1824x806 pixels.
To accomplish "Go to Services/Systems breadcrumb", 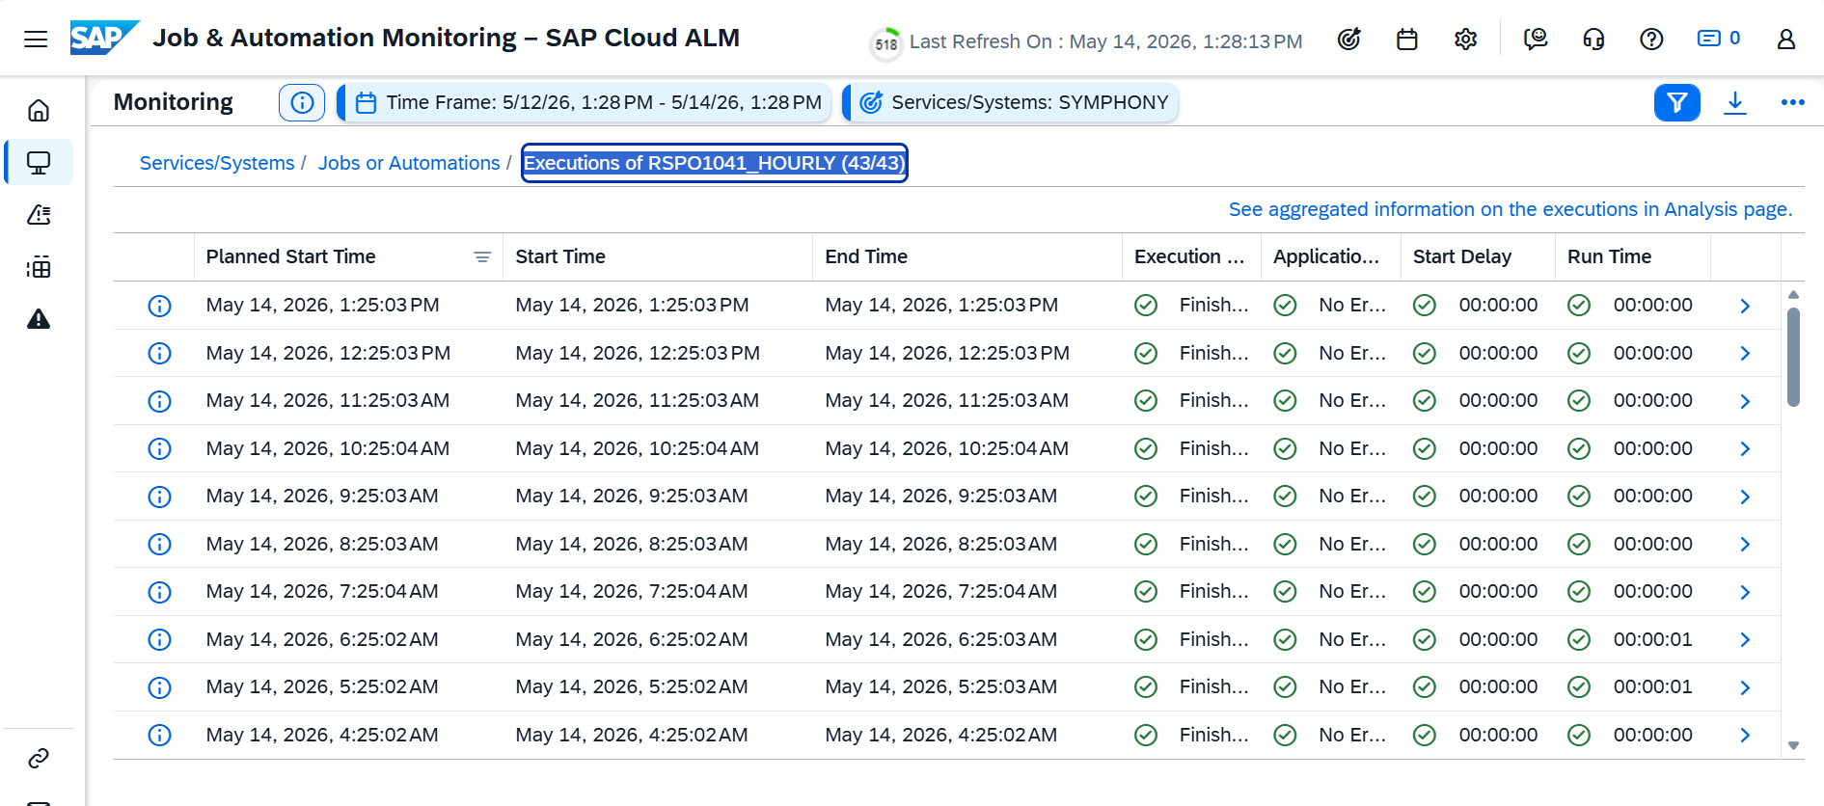I will (x=217, y=163).
